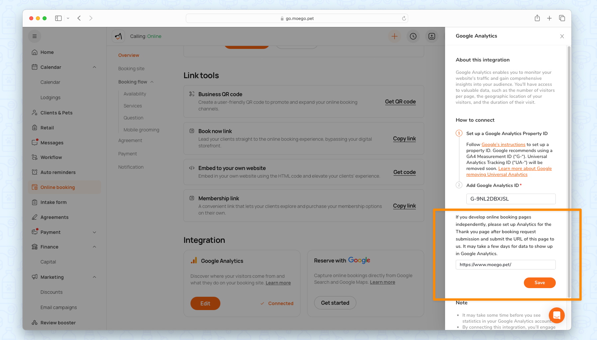
Task: Open the Booking site tab
Action: (131, 69)
